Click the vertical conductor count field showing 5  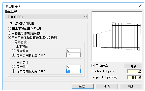[73, 67]
